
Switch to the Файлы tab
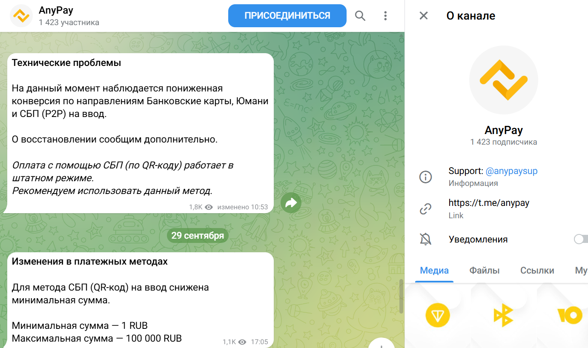click(x=484, y=270)
